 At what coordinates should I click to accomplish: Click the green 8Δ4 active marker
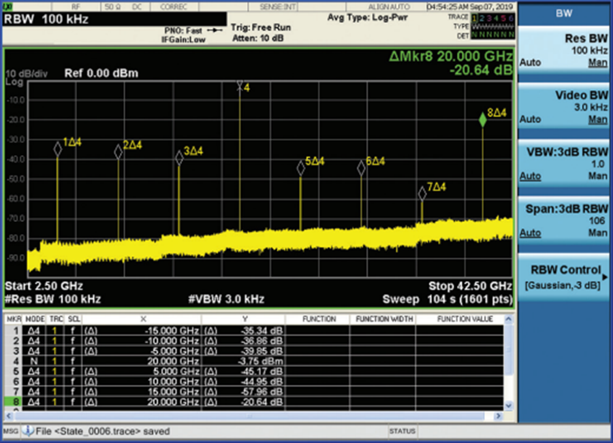click(x=483, y=120)
